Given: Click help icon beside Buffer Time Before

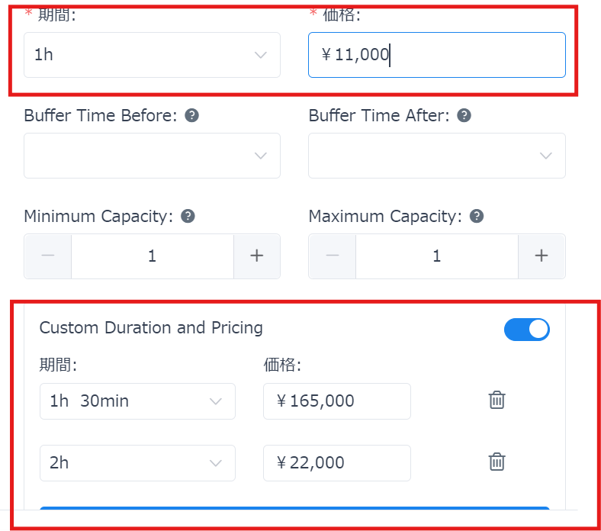Looking at the screenshot, I should point(192,116).
